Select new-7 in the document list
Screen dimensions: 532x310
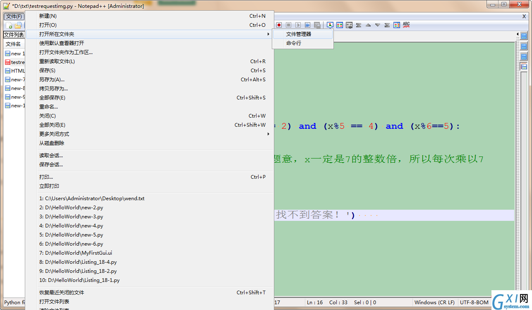[15, 80]
